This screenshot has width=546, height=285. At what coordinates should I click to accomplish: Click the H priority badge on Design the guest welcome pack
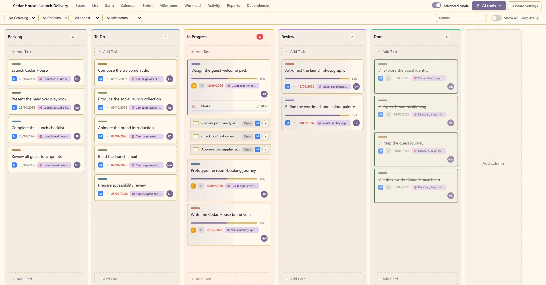point(194,86)
